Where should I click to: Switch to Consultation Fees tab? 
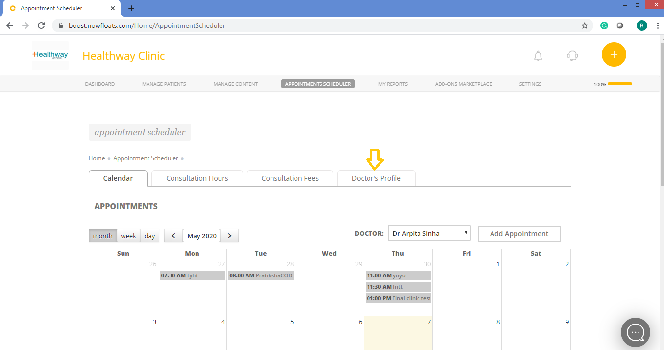point(290,178)
